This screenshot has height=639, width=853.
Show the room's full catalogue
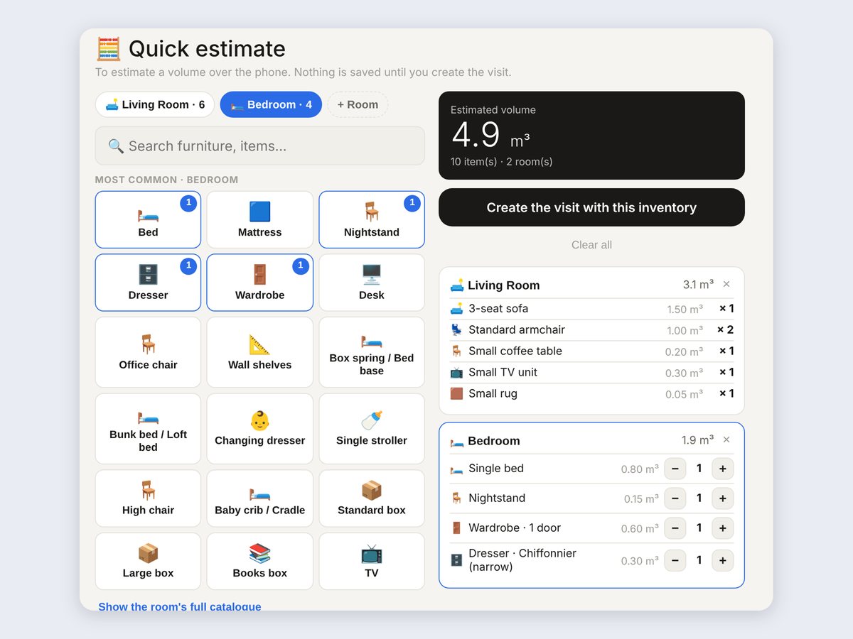click(x=180, y=607)
